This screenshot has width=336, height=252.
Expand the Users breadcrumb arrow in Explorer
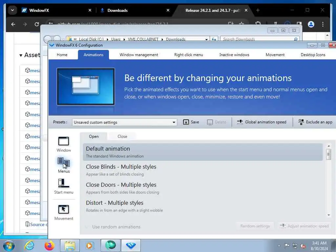(x=124, y=39)
